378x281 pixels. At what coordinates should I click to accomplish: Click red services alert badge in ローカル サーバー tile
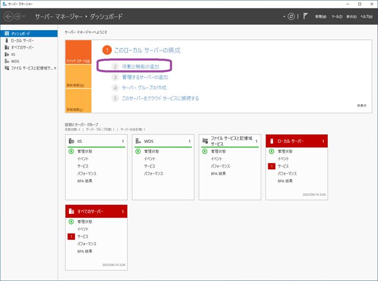271,166
